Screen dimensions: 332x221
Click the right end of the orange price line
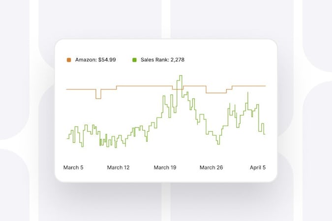point(265,86)
